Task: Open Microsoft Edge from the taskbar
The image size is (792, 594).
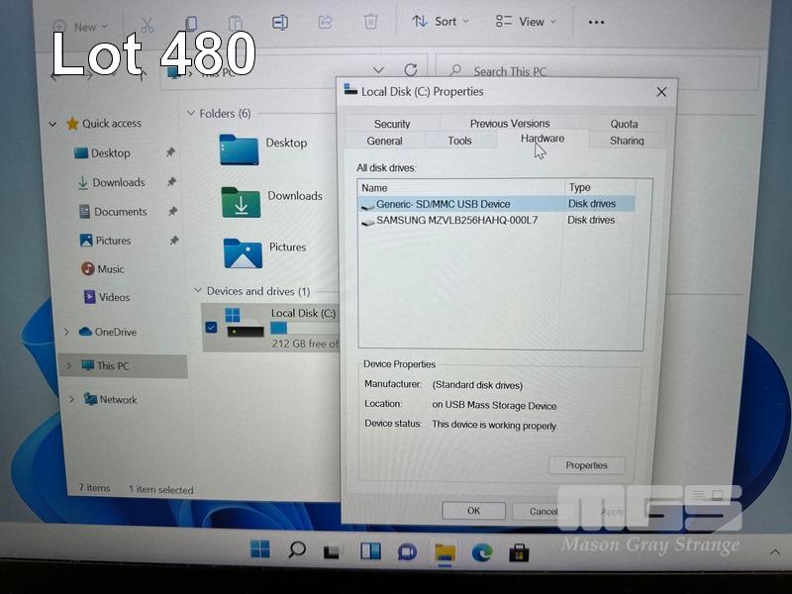Action: (482, 550)
